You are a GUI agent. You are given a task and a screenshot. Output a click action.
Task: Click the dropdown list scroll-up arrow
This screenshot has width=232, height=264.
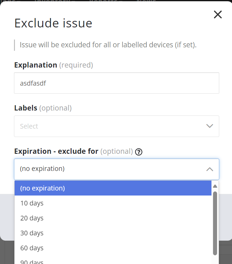tap(215, 186)
